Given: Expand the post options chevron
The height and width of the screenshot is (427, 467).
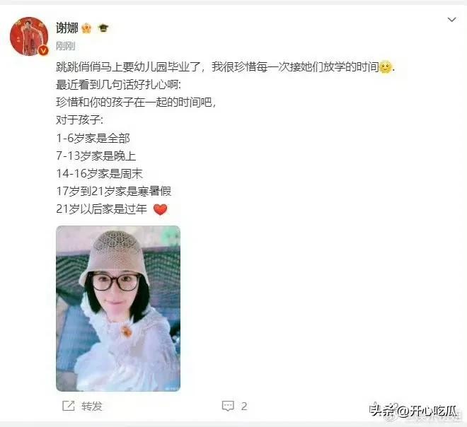Looking at the screenshot, I should (452, 20).
